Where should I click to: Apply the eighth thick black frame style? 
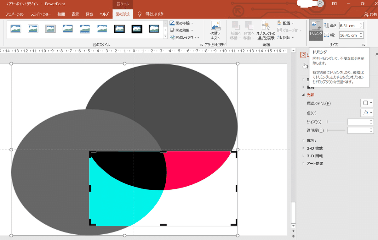[x=137, y=29]
